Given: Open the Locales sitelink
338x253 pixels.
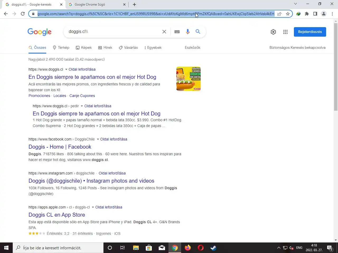Looking at the screenshot, I should (x=60, y=96).
